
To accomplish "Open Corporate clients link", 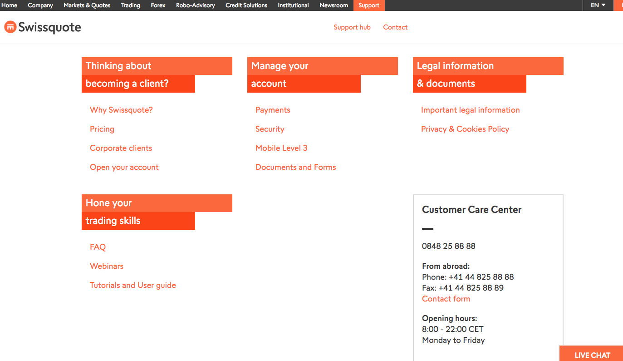I will coord(121,148).
